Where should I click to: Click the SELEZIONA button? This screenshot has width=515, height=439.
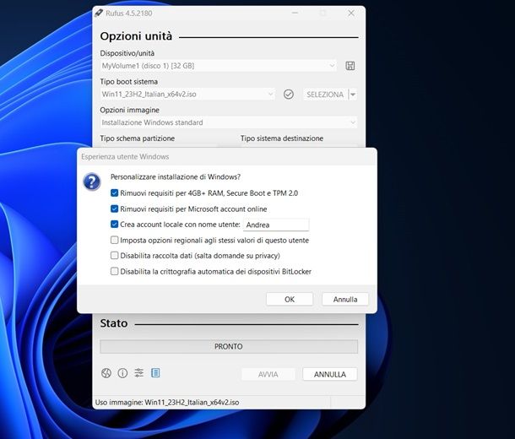(x=325, y=95)
